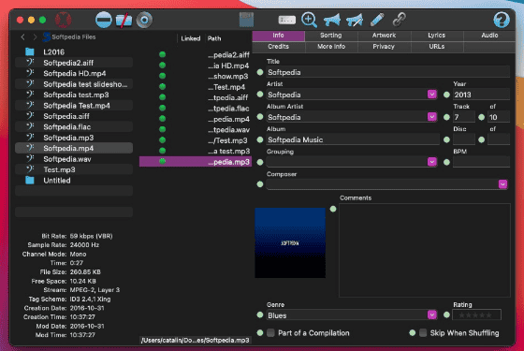Open the Lyrics tab
This screenshot has height=351, width=524.
437,36
